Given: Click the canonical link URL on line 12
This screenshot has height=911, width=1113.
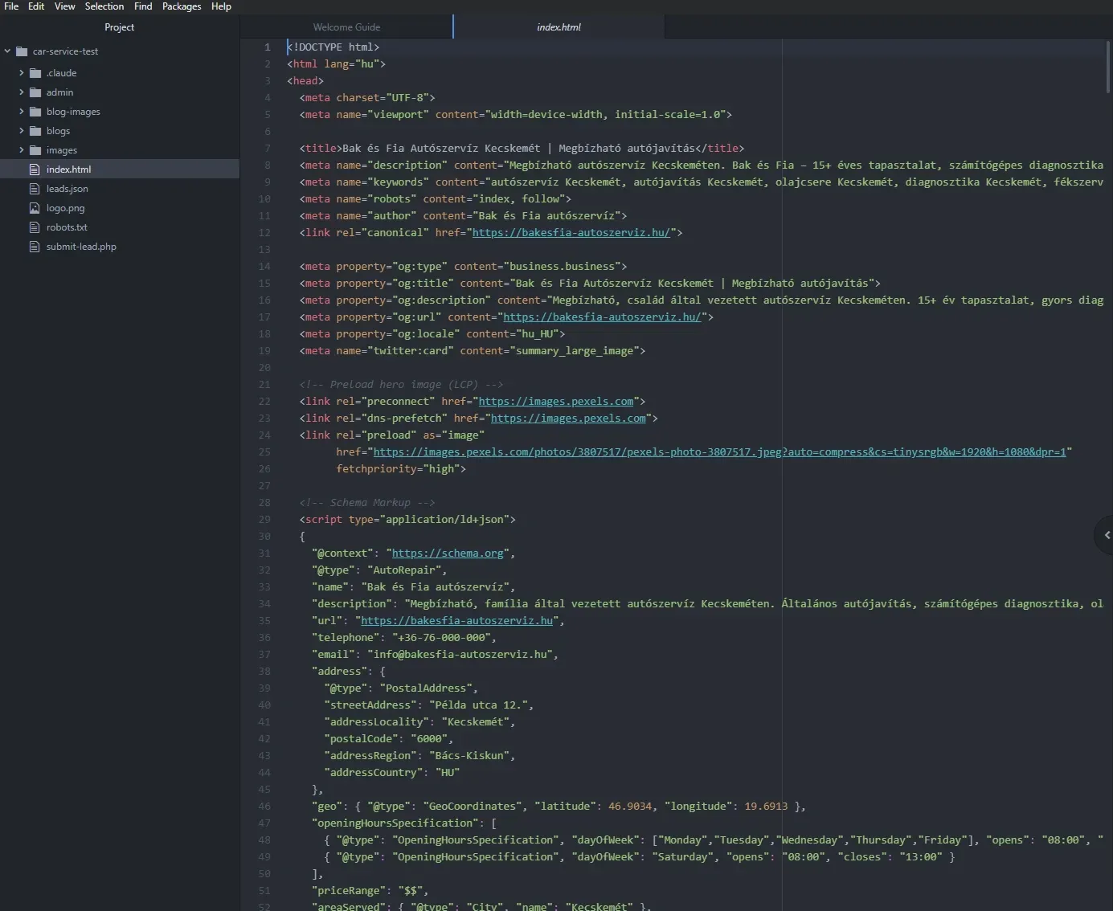Looking at the screenshot, I should (571, 233).
